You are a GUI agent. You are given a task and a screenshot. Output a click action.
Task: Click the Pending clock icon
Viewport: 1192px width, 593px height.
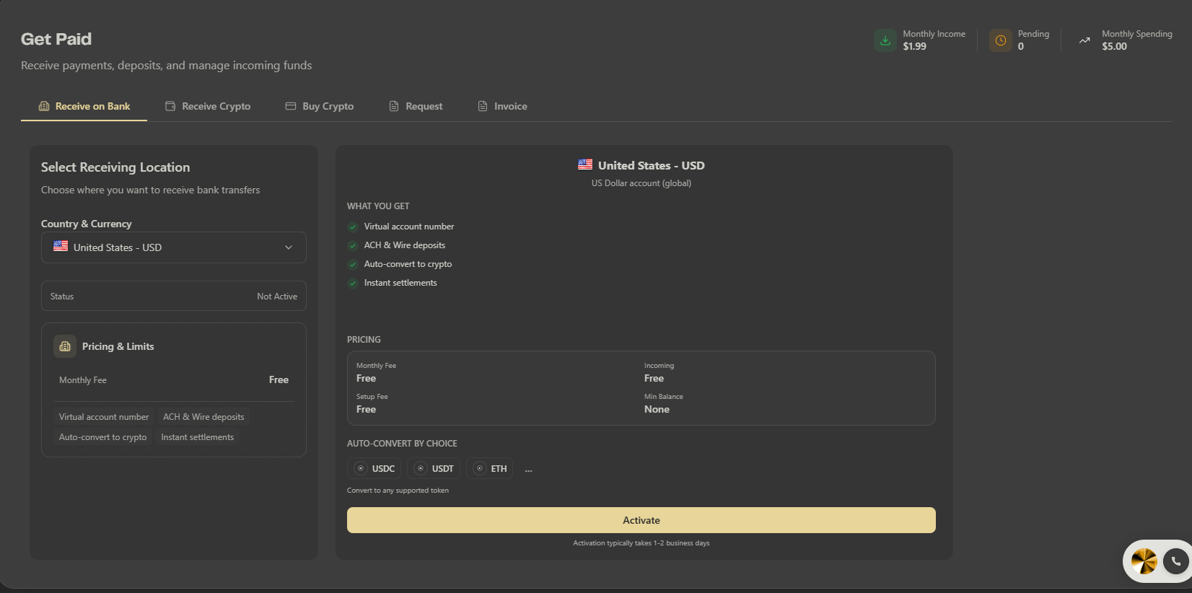[1000, 40]
